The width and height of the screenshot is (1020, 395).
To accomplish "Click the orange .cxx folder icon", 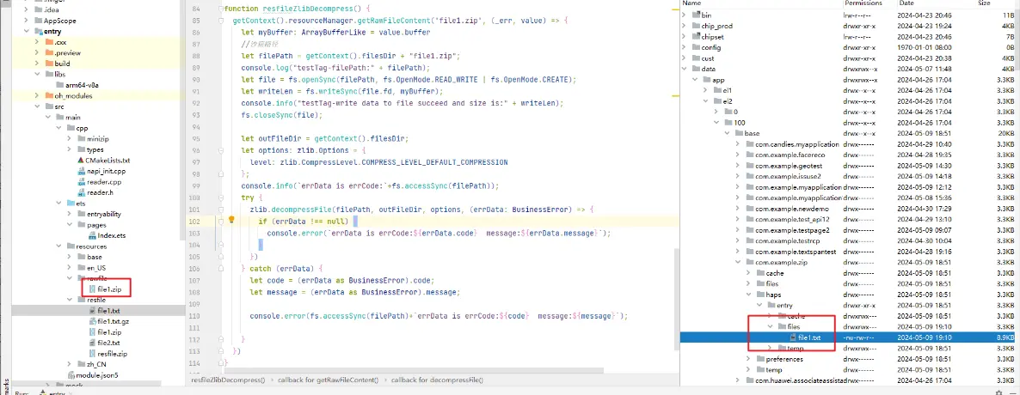I will pyautogui.click(x=49, y=42).
